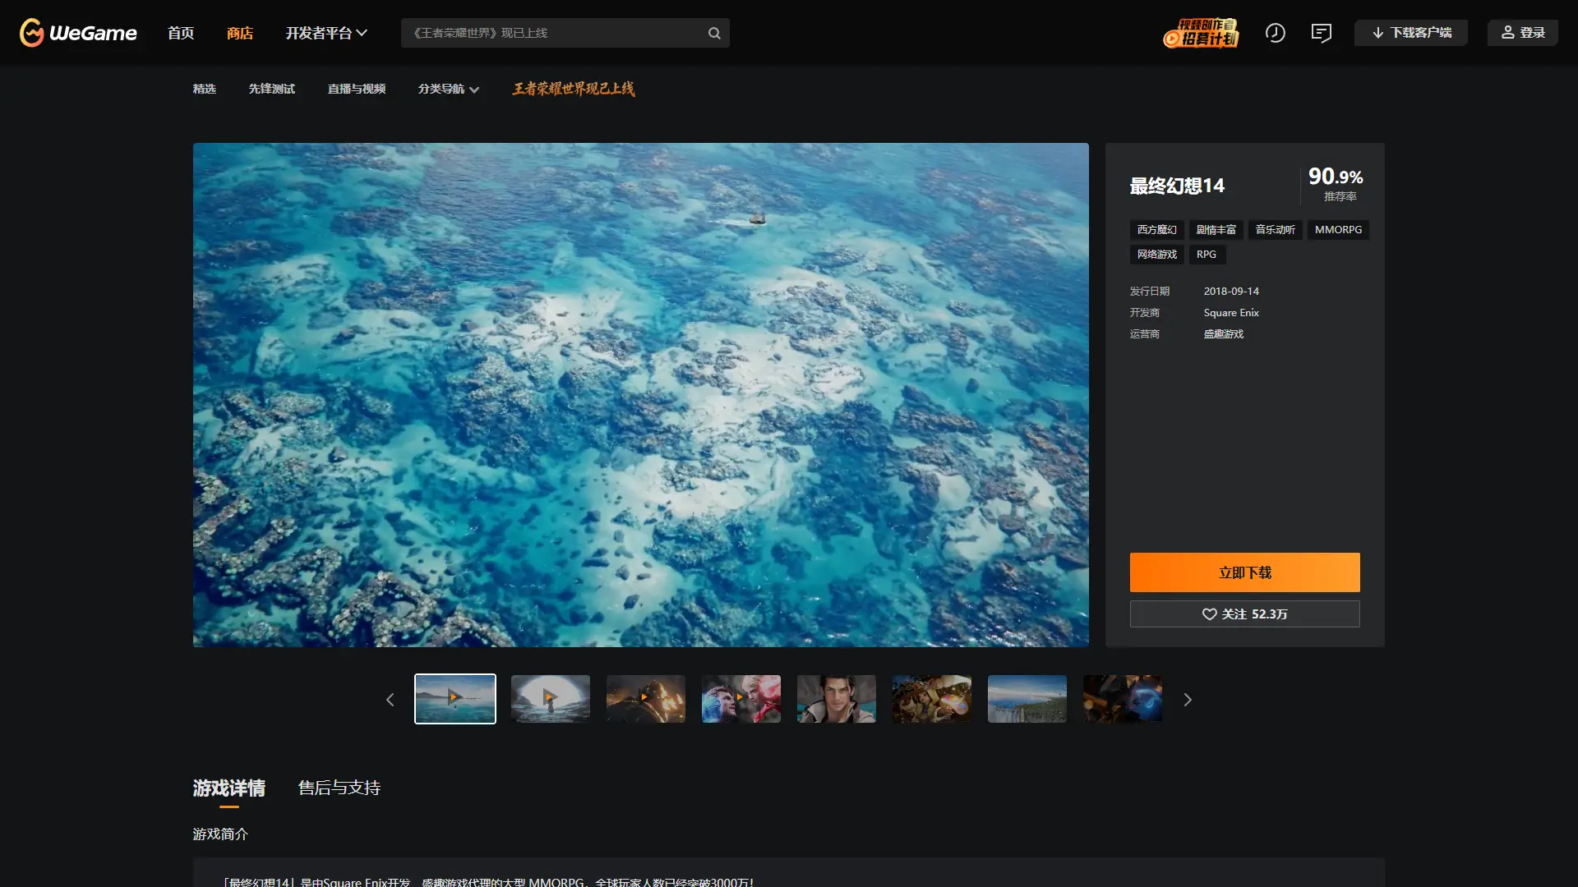
Task: Open the history clock icon
Action: click(1275, 33)
